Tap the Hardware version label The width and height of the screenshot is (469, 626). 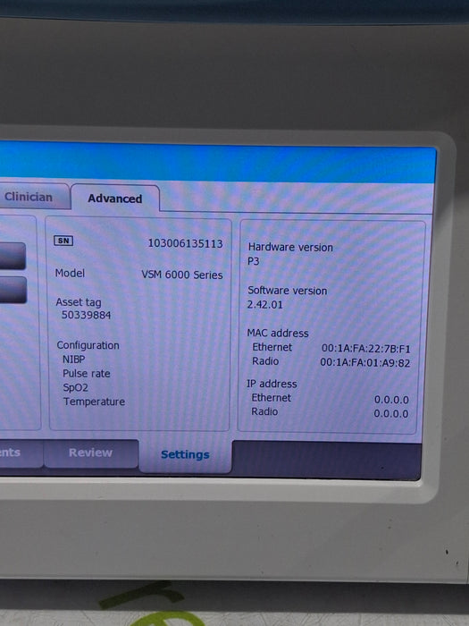[x=290, y=247]
